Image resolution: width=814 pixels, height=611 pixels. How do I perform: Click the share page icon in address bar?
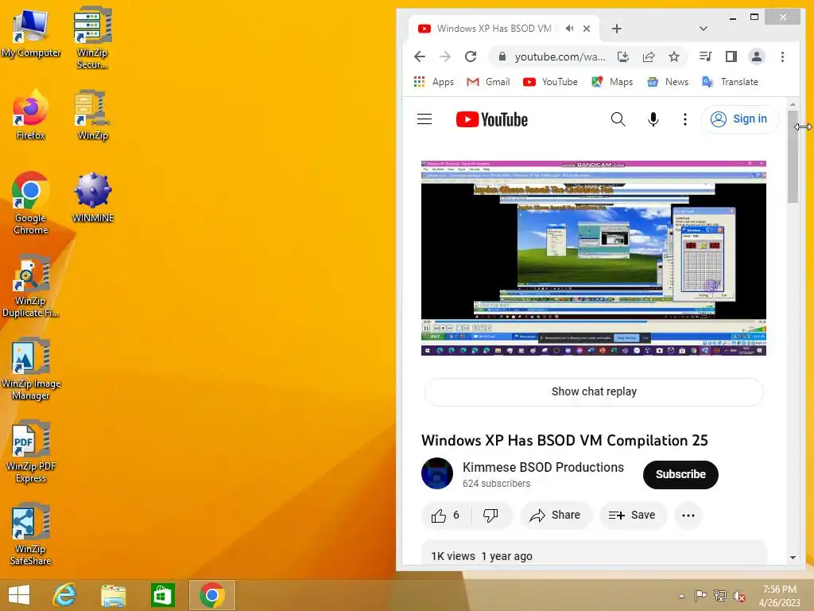tap(649, 56)
